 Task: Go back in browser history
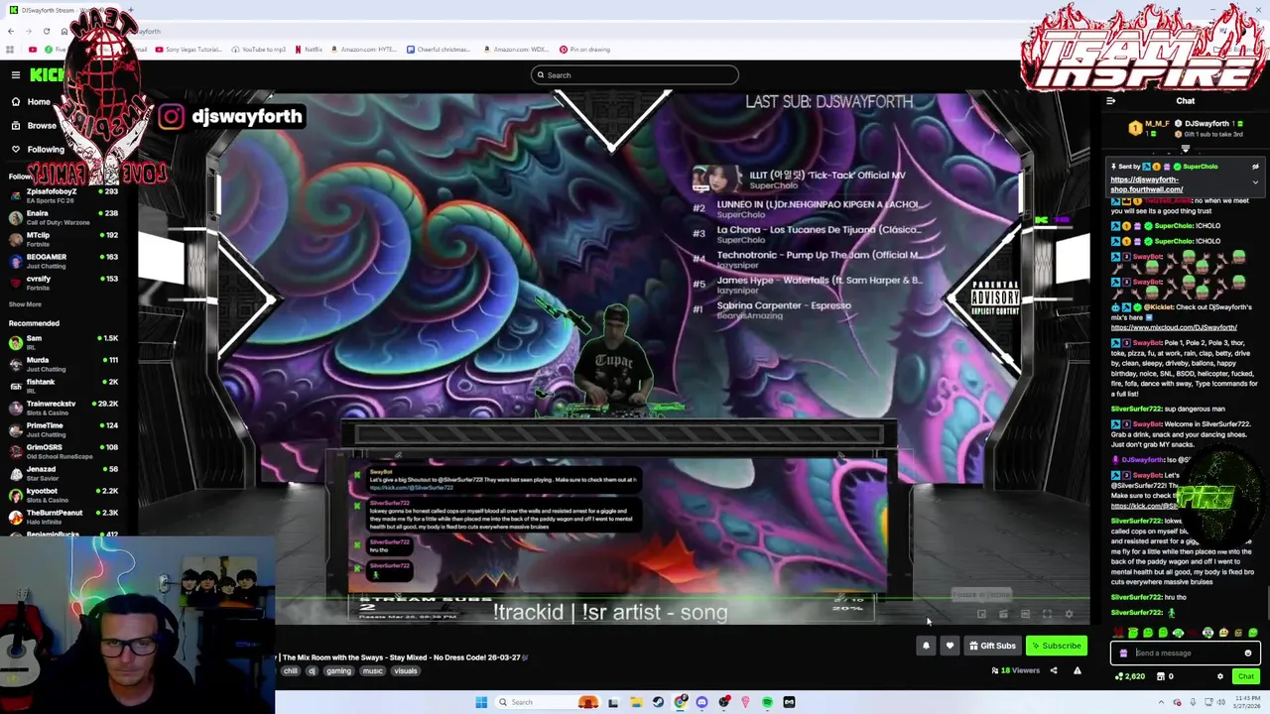point(10,31)
